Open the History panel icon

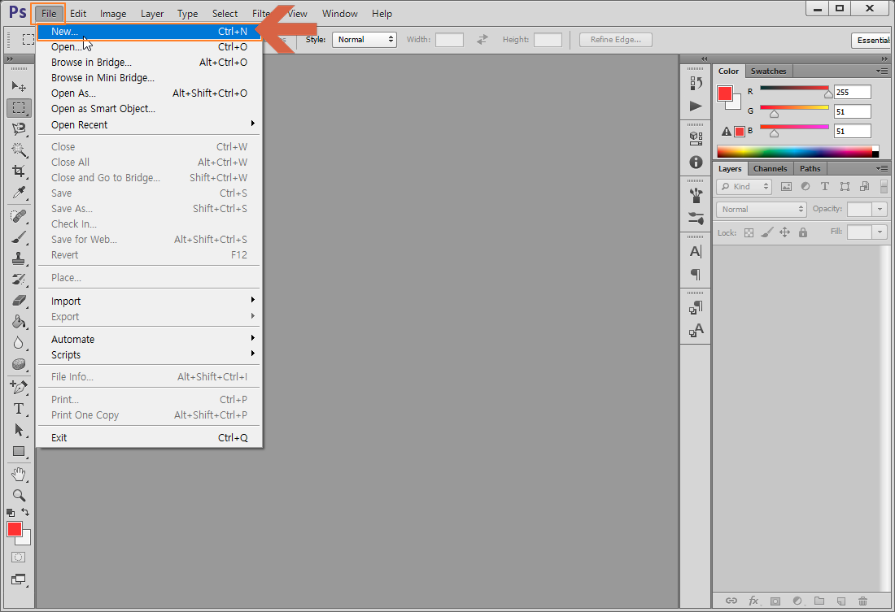pos(696,83)
